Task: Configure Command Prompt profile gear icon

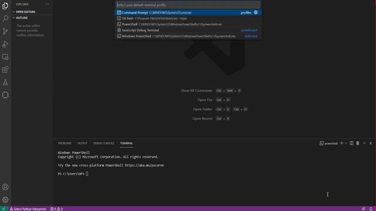Action: pyautogui.click(x=256, y=12)
